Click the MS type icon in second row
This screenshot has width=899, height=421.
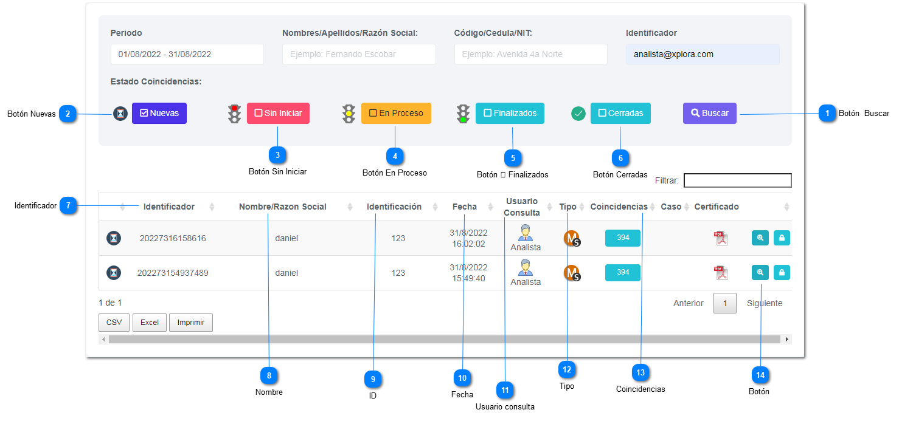click(572, 273)
